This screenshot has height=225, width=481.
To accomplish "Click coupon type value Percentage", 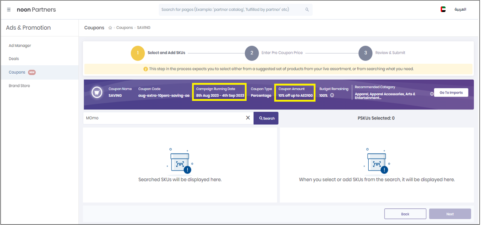I will (261, 95).
